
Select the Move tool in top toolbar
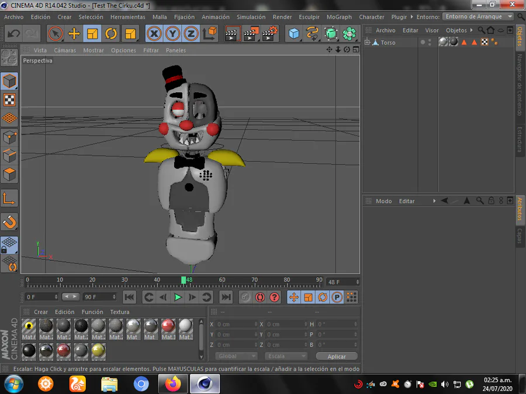(x=74, y=34)
